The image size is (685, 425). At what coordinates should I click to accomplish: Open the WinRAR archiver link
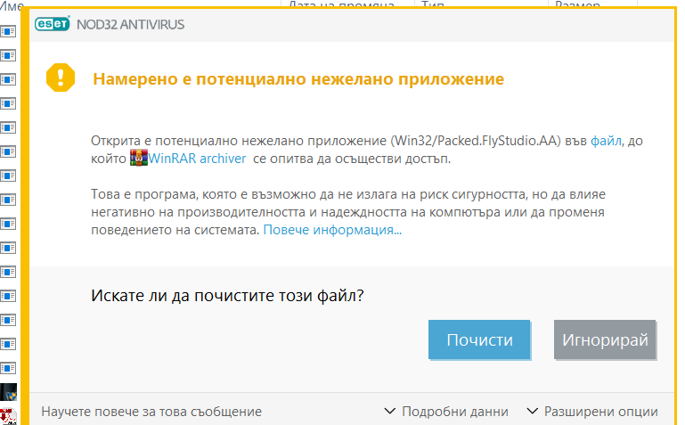(x=197, y=158)
